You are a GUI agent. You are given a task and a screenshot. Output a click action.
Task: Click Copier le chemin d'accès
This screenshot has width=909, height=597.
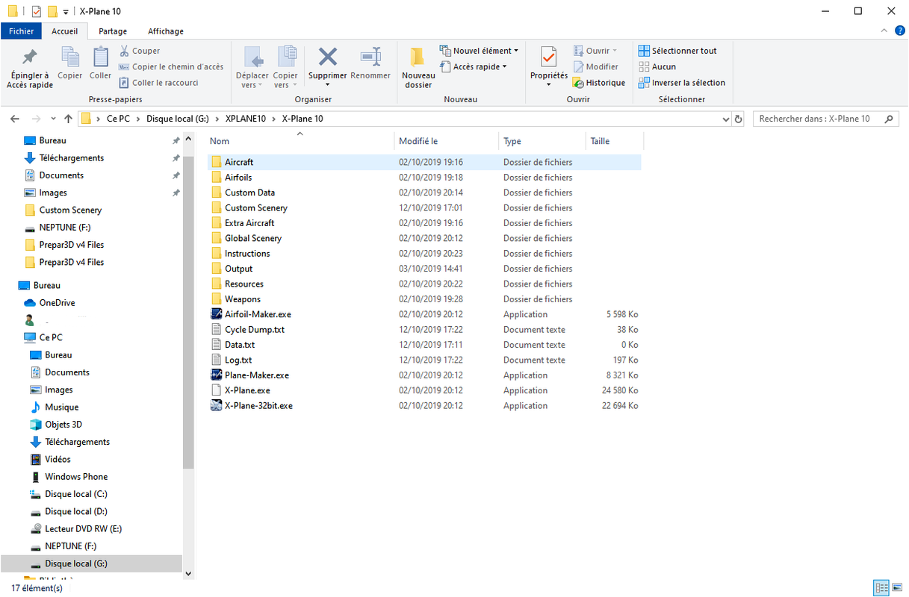[x=171, y=67]
